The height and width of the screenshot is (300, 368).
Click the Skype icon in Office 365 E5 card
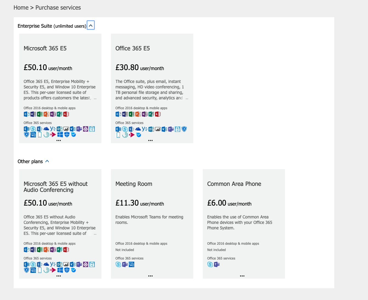coord(125,129)
